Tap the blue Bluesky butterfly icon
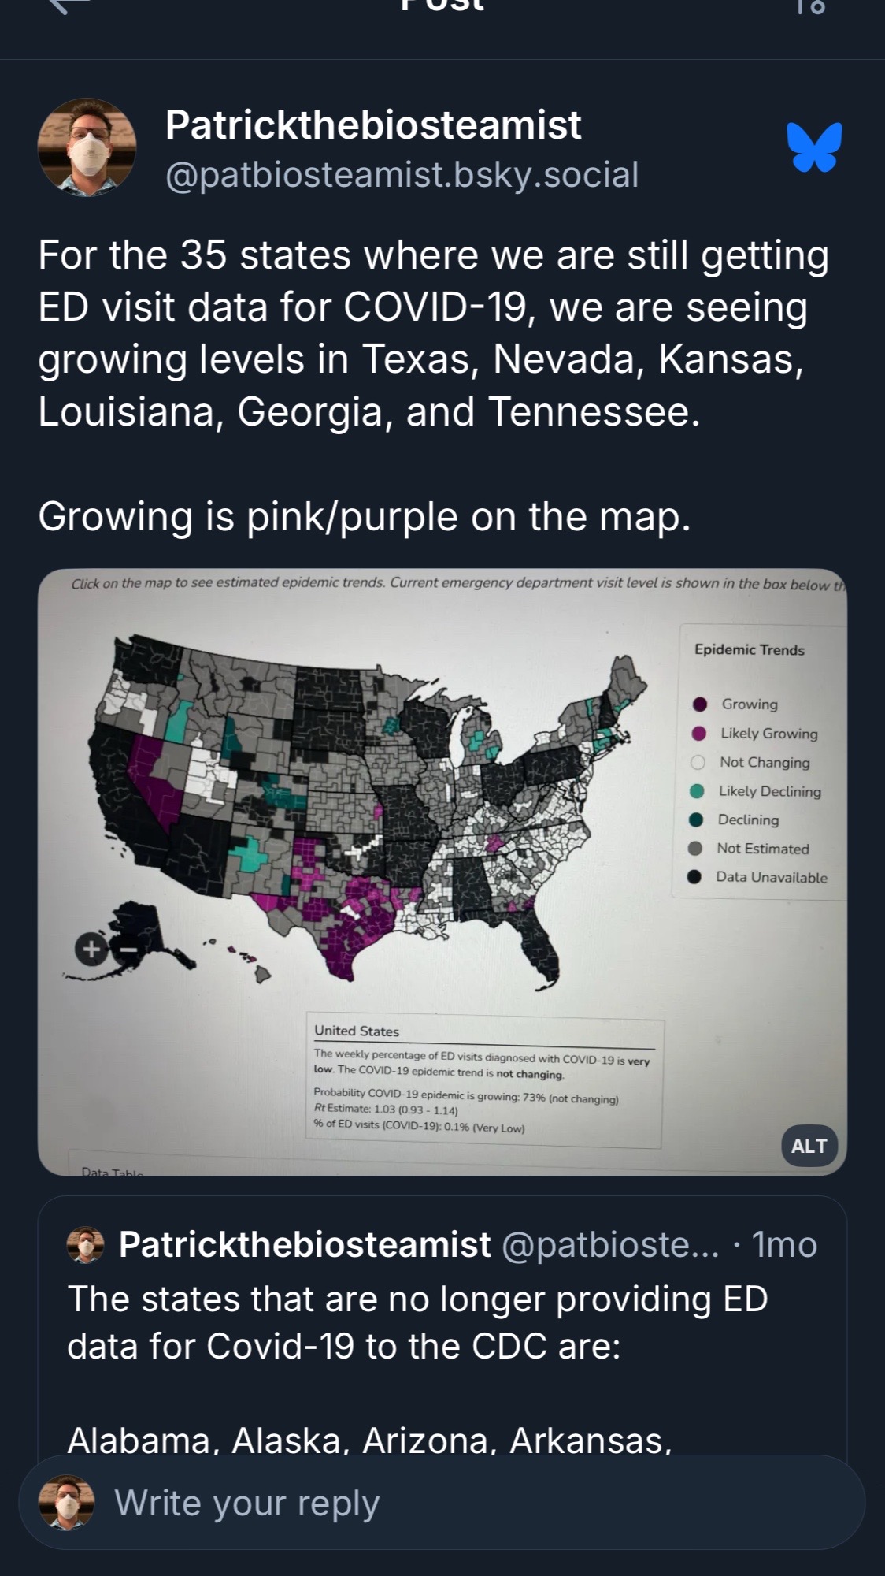 click(814, 147)
